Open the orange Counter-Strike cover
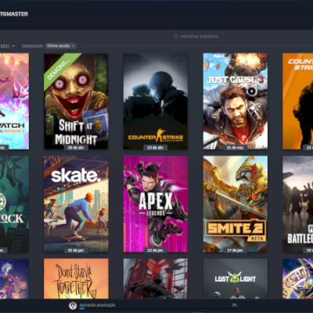This screenshot has height=313, width=313. (x=298, y=102)
